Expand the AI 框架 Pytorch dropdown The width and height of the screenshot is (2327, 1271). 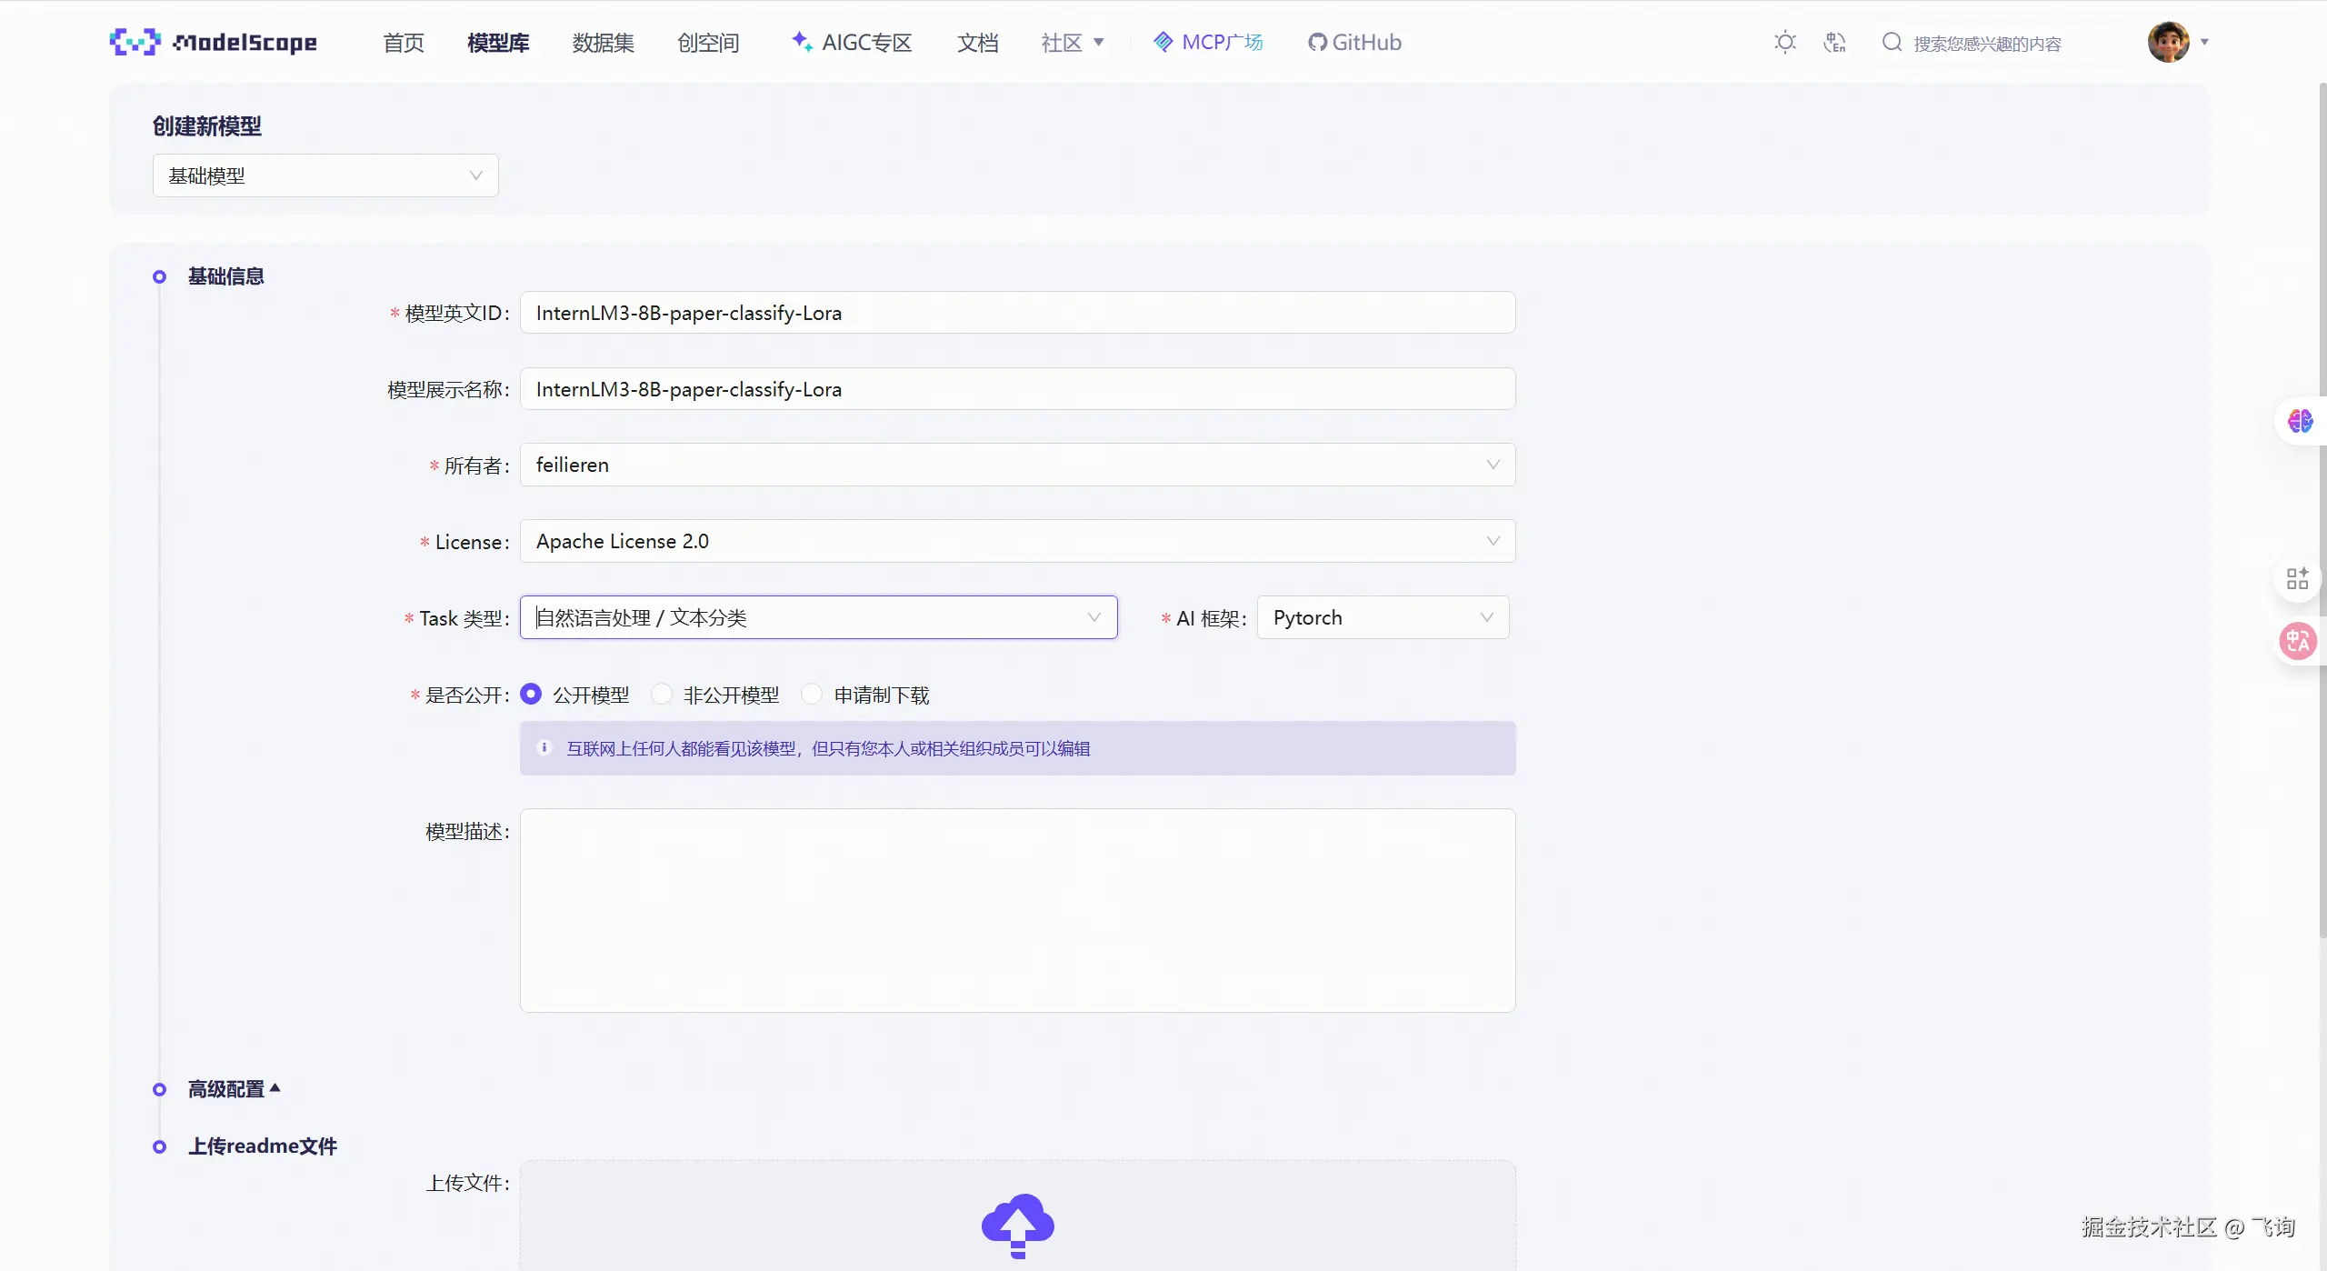click(1382, 617)
